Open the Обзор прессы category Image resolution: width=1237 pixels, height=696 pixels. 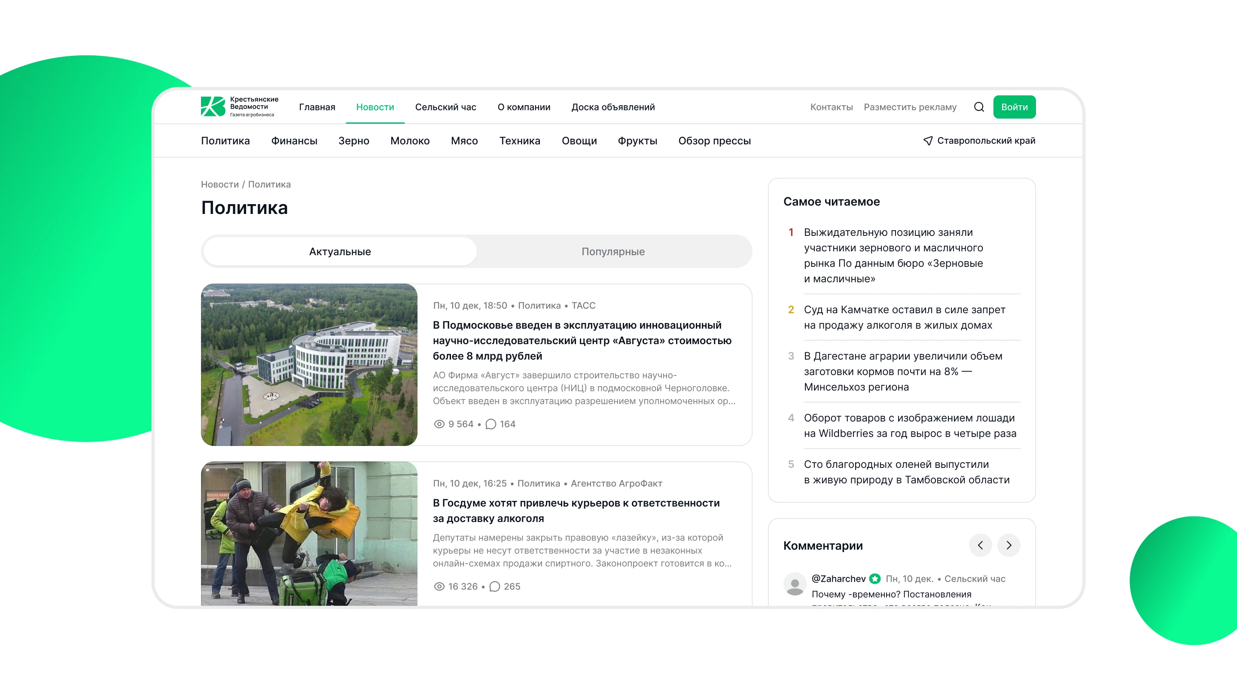pyautogui.click(x=715, y=141)
